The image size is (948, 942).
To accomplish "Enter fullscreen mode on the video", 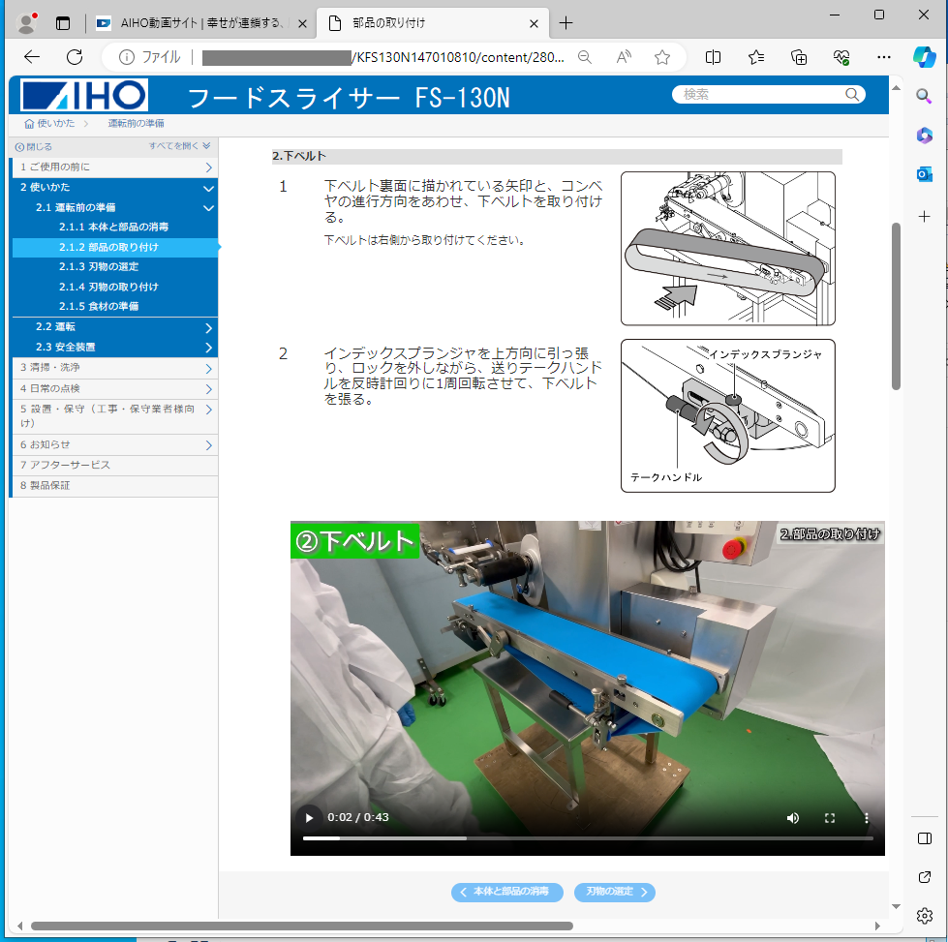I will pyautogui.click(x=830, y=817).
